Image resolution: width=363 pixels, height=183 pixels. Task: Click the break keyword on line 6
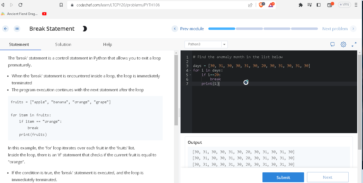[x=215, y=79]
